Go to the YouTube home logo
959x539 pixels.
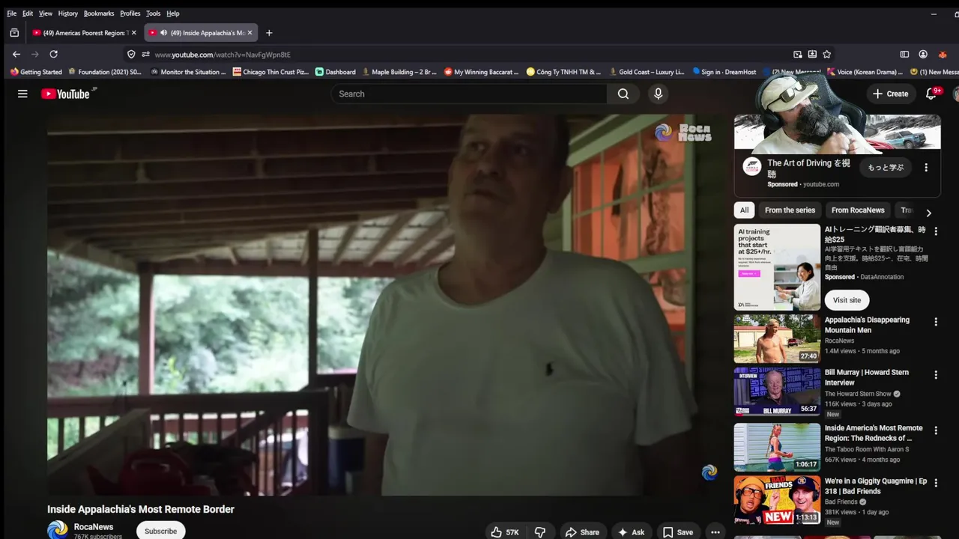(65, 94)
